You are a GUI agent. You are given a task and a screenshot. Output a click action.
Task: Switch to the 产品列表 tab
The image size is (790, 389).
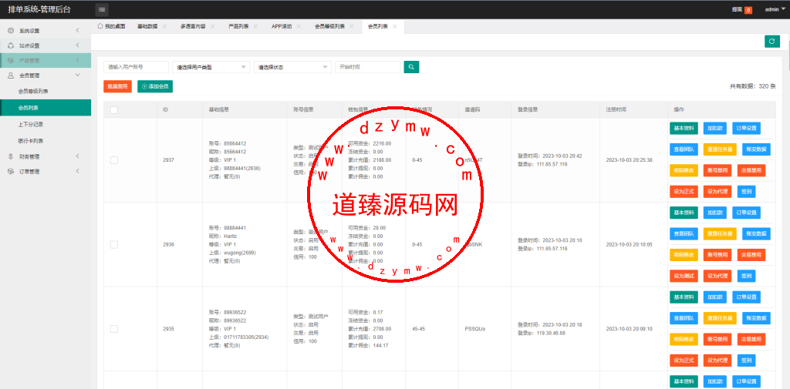pyautogui.click(x=238, y=26)
